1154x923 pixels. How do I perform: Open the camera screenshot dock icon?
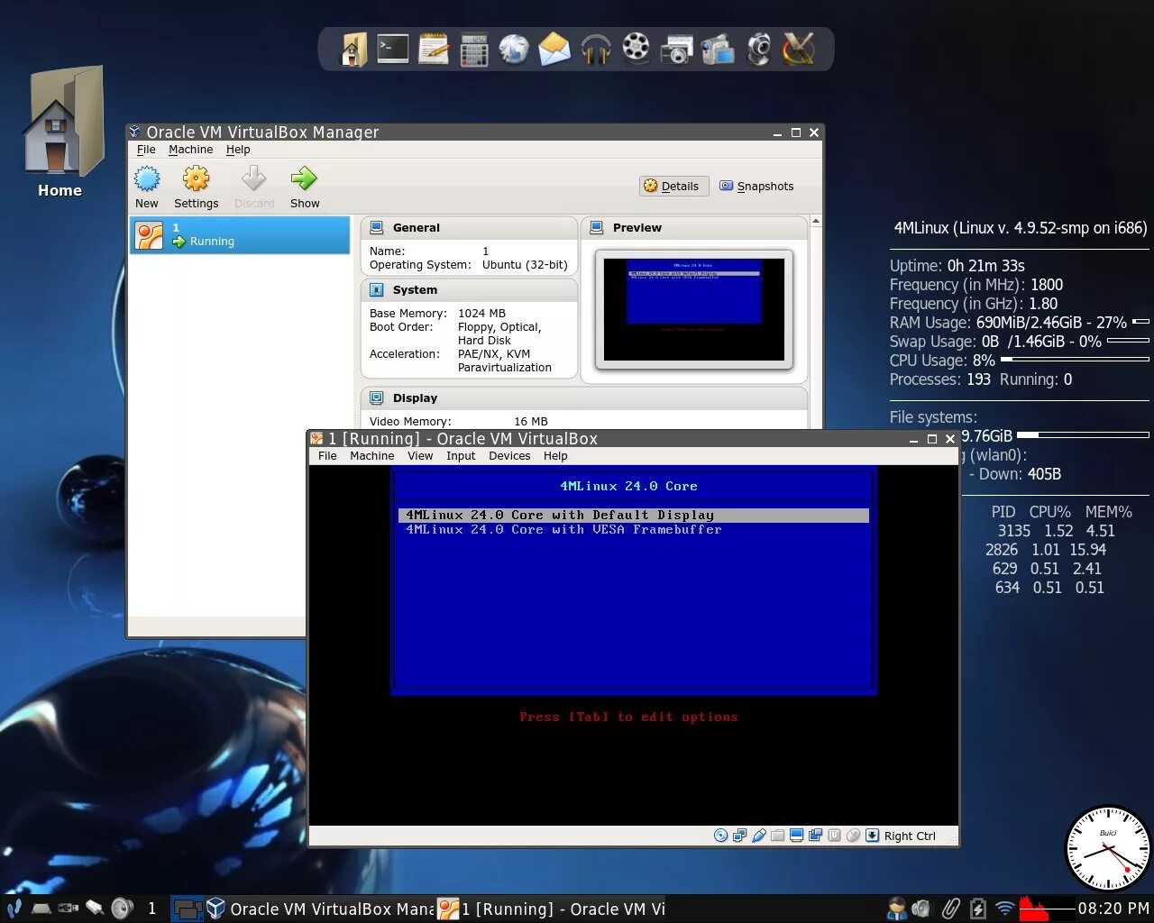coord(676,50)
